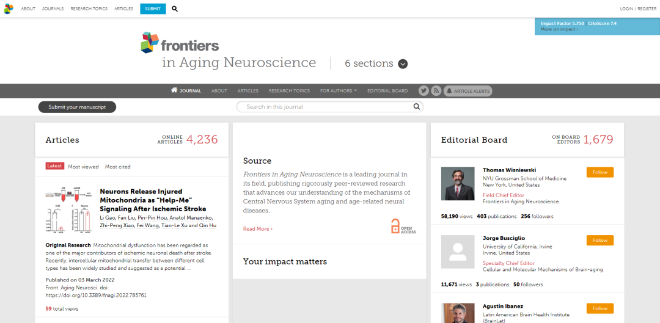This screenshot has width=660, height=323.
Task: Open search with the magnifier icon
Action: tap(175, 9)
